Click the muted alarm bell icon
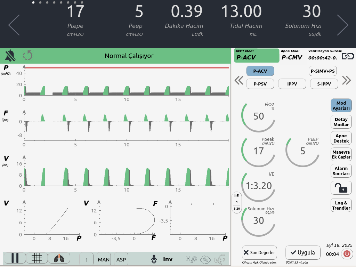356x267 pixels. click(x=10, y=56)
